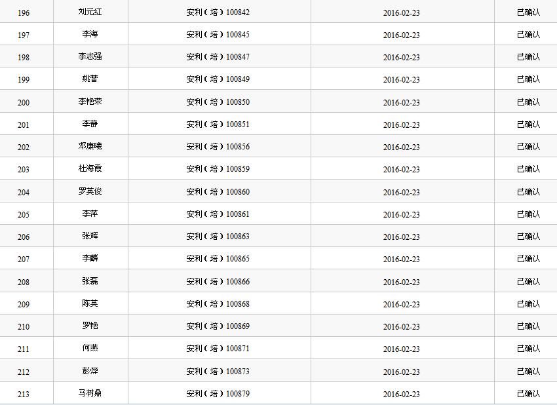Select certificate 安利（培）100866
The width and height of the screenshot is (557, 405).
[x=218, y=282]
